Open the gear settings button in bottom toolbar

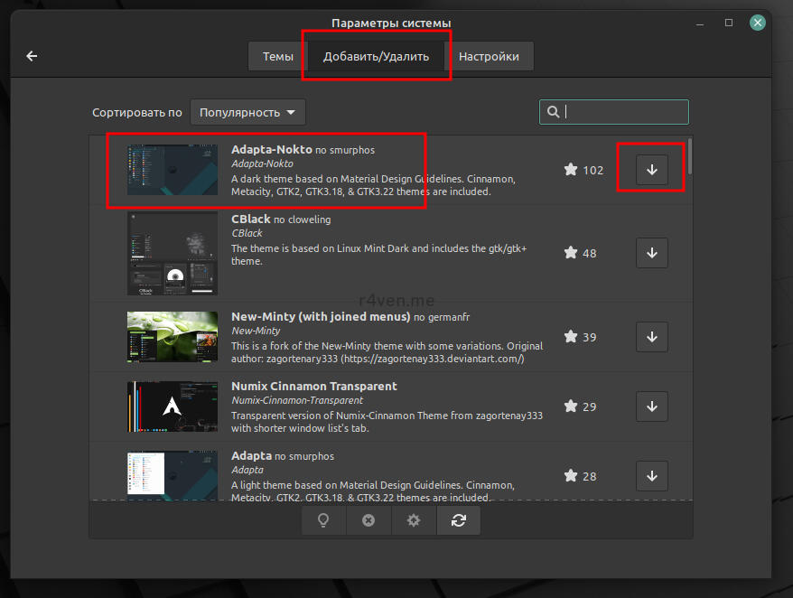pos(414,521)
